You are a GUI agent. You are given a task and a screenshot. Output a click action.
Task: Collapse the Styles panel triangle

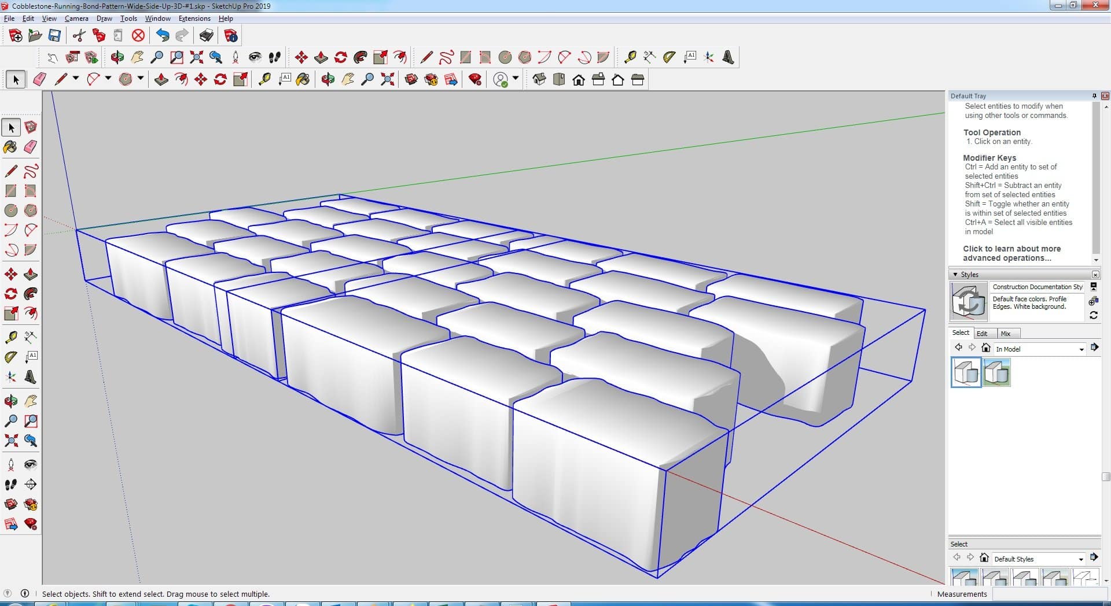[955, 275]
